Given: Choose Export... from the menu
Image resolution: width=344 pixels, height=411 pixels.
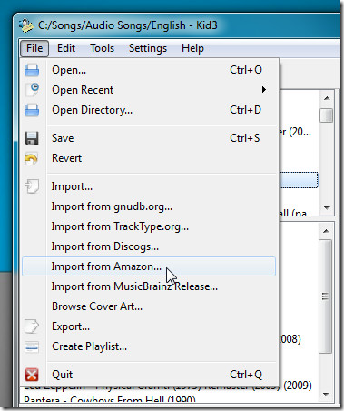Looking at the screenshot, I should 149,326.
